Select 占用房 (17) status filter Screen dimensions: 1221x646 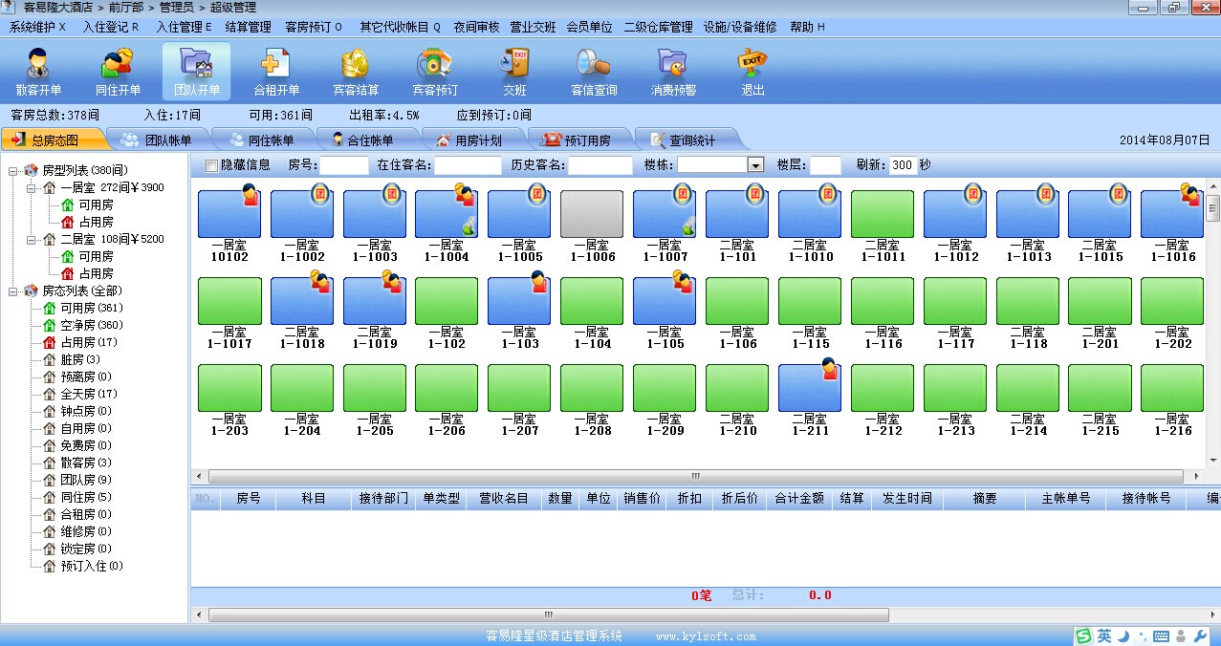coord(89,342)
